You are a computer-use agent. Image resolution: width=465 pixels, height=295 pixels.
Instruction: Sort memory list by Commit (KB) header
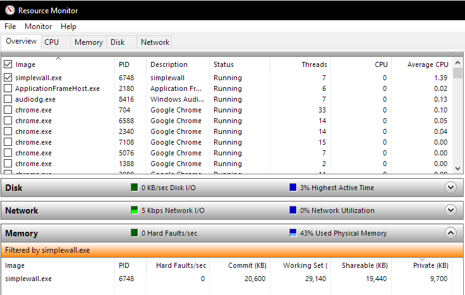click(x=247, y=265)
